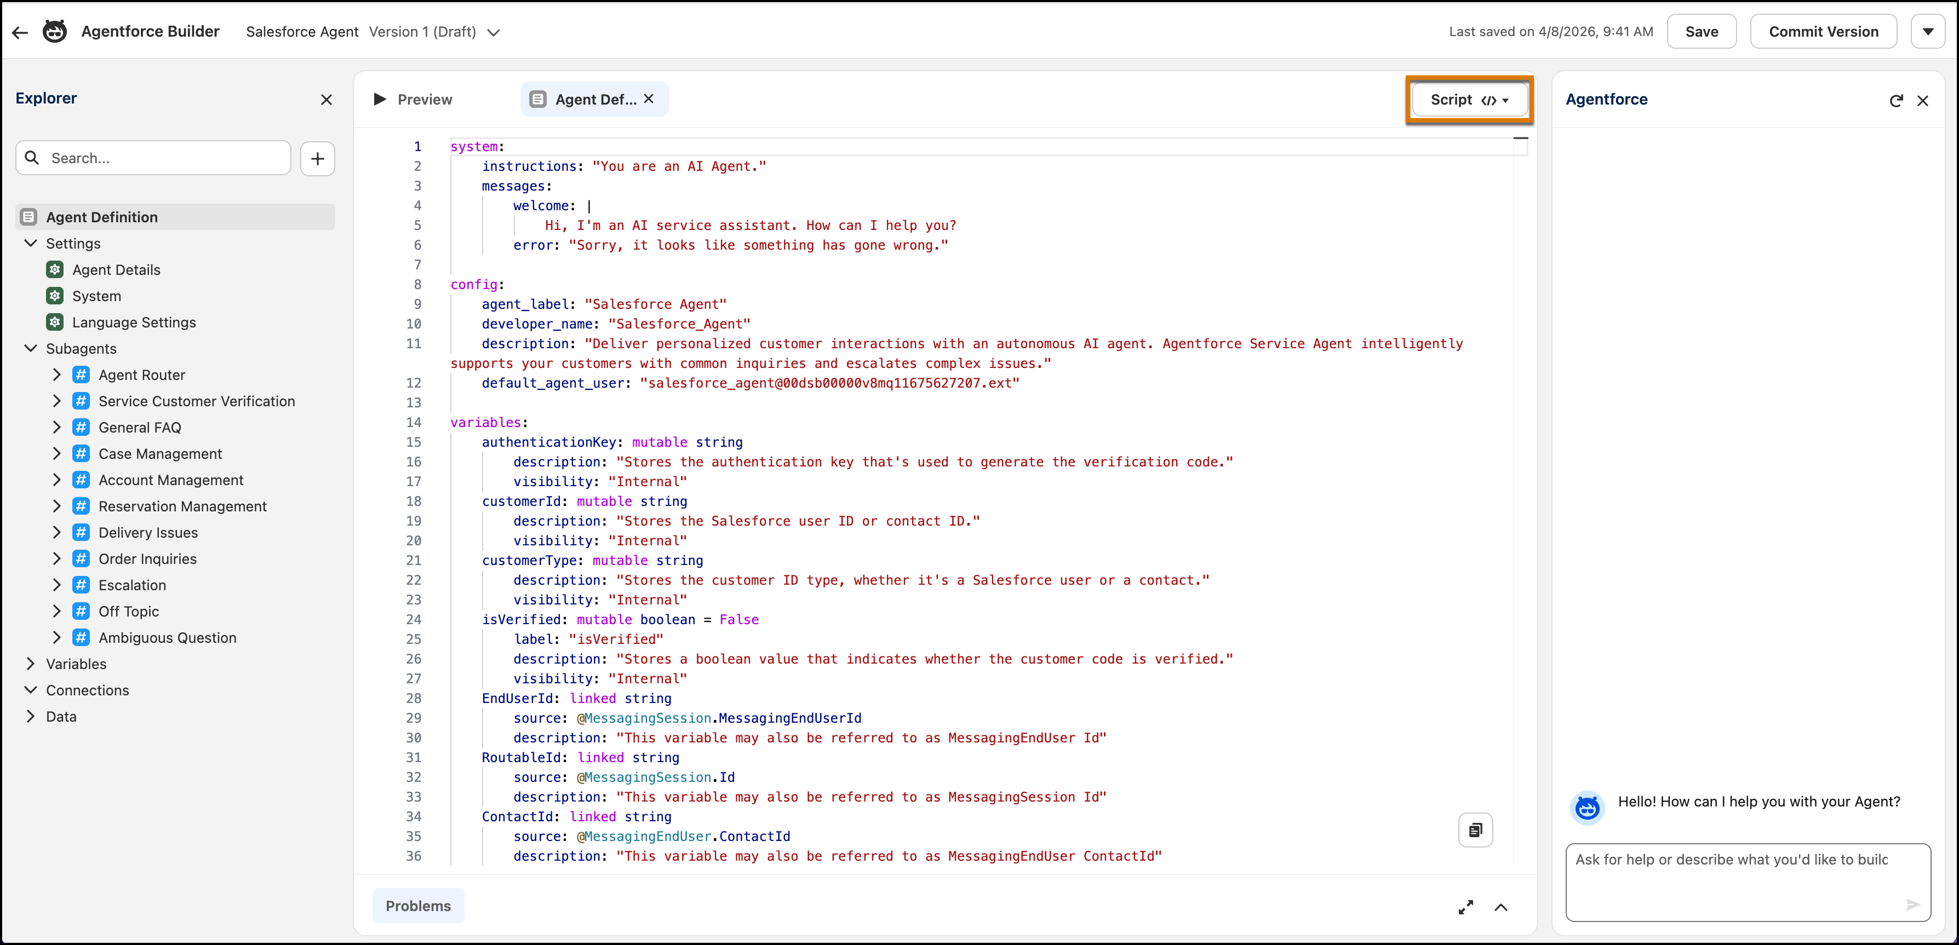Click the Agentforce chat avatar icon

tap(1587, 808)
